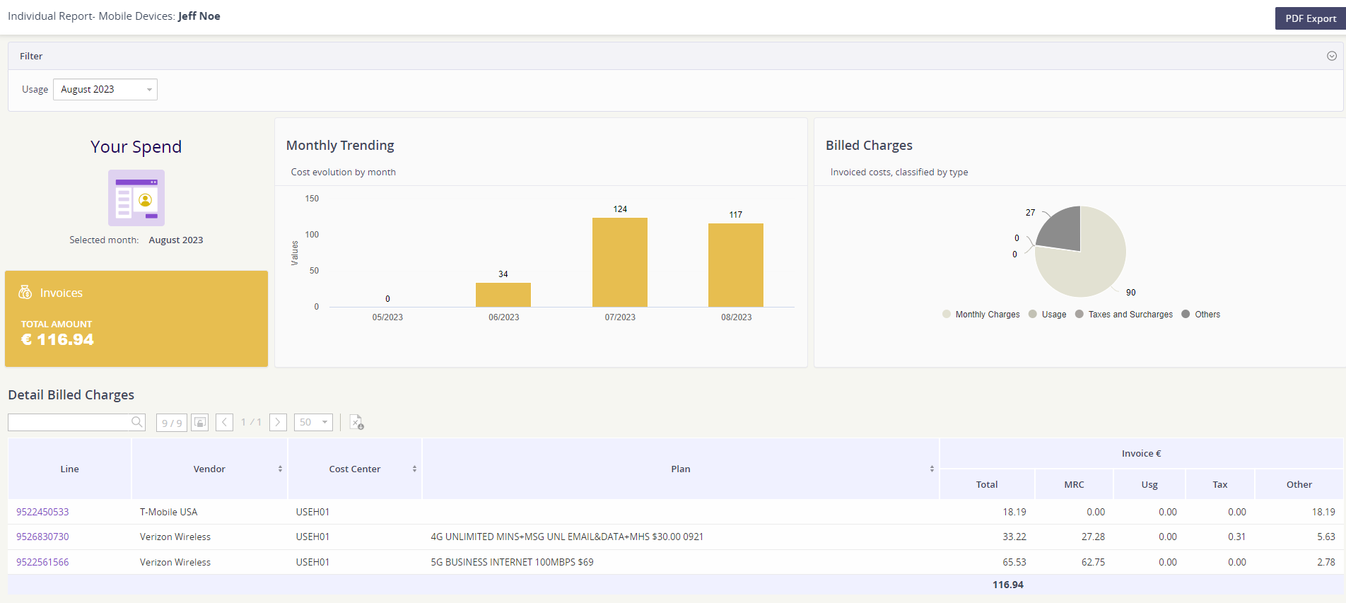Click the Tax column header

1220,484
